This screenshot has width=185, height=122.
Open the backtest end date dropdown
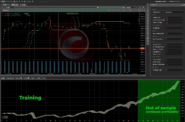coord(130,7)
